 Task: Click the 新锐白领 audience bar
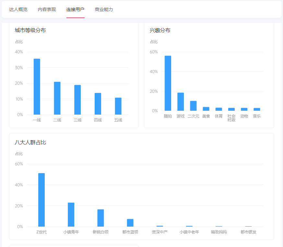pyautogui.click(x=100, y=218)
